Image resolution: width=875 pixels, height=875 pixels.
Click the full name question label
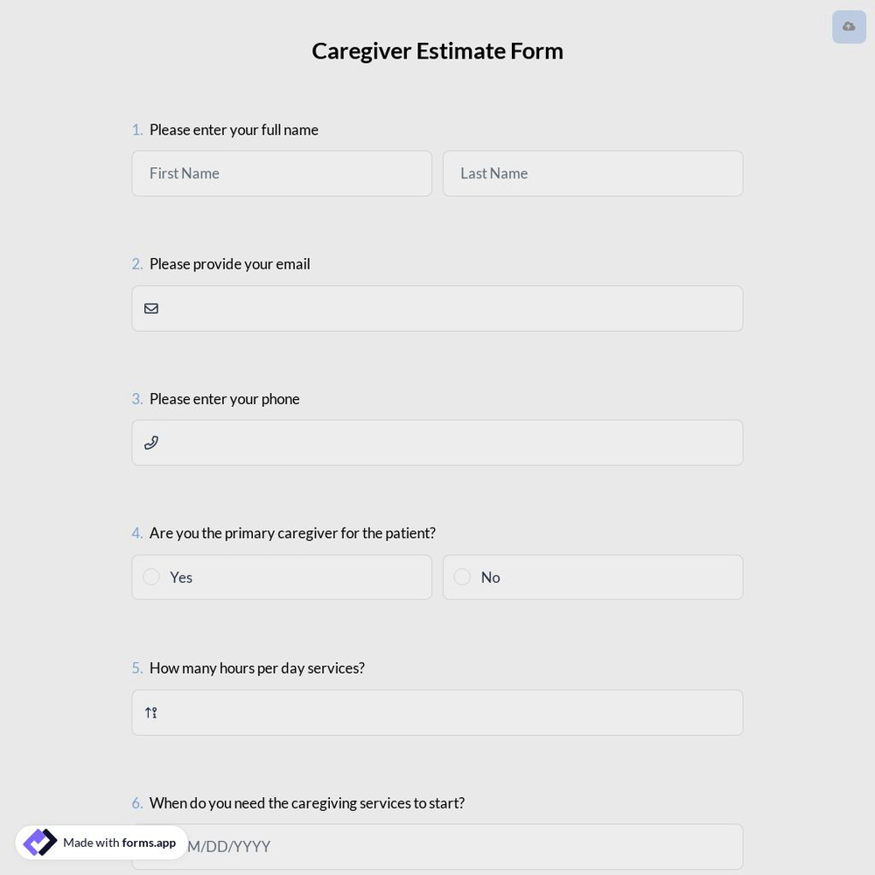tap(234, 129)
